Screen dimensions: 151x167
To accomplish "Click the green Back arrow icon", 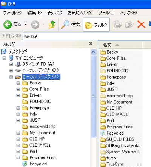I will [8, 25].
